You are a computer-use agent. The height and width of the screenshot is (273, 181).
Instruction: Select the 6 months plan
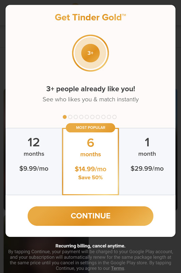(90, 161)
